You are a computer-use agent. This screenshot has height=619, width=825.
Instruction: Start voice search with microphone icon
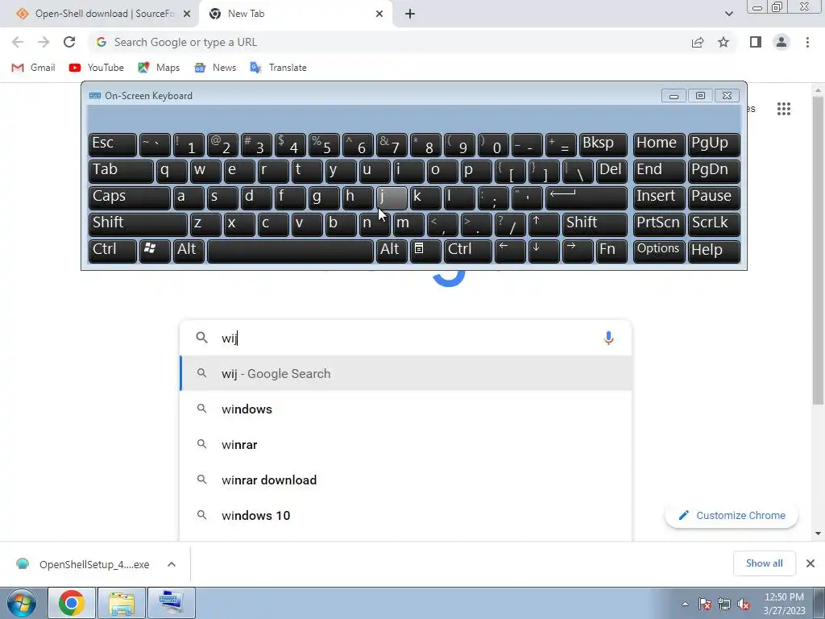click(609, 338)
